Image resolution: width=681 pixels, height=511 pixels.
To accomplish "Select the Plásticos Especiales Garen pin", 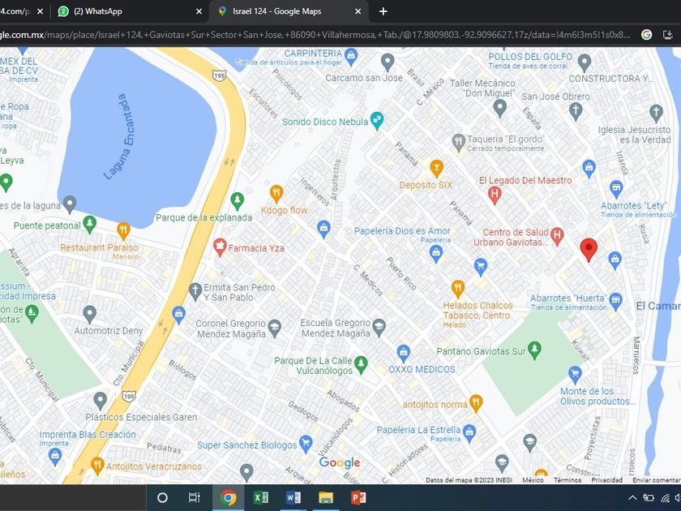I will click(101, 401).
